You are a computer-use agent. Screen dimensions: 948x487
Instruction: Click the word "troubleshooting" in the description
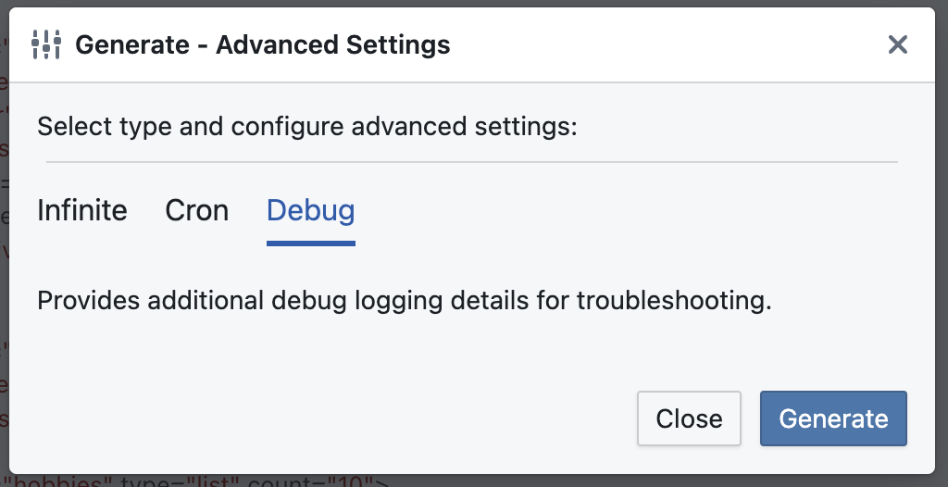pyautogui.click(x=674, y=301)
